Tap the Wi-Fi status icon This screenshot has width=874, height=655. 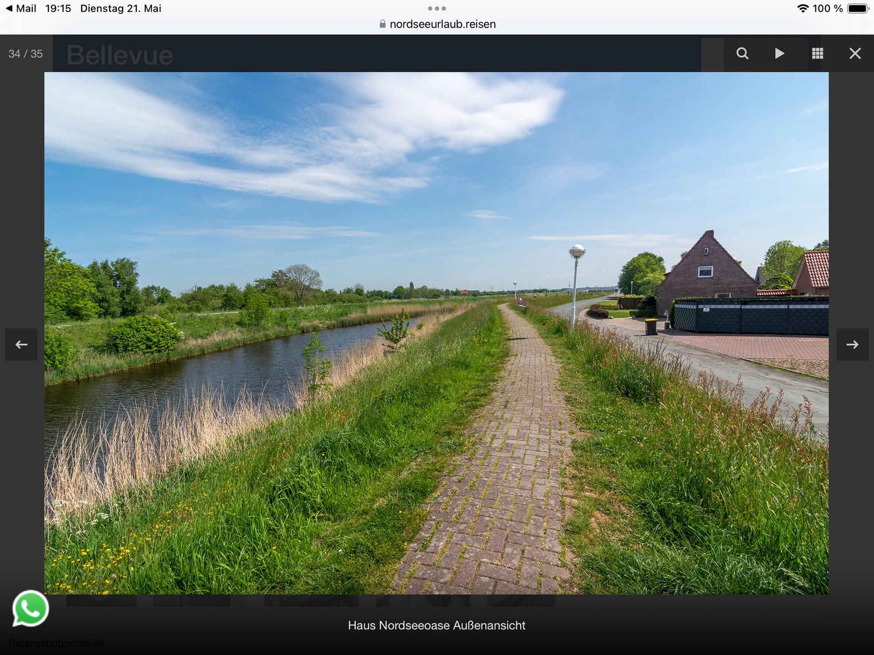click(x=803, y=9)
